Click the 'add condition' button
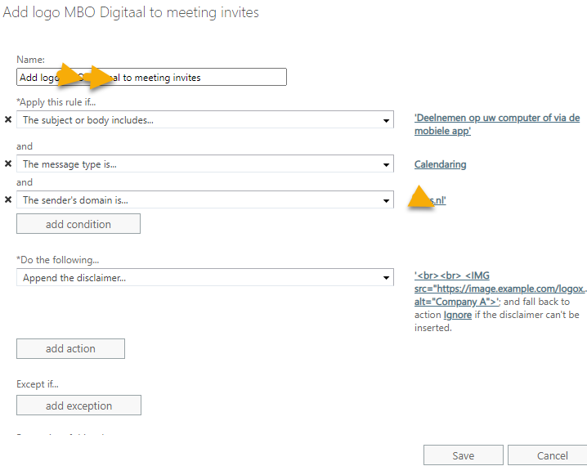This screenshot has height=466, width=587. coord(78,224)
